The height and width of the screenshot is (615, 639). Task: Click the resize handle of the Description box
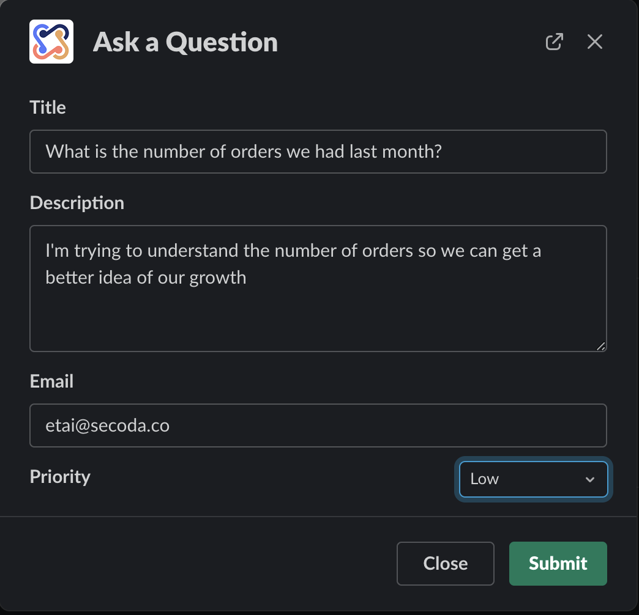click(601, 346)
